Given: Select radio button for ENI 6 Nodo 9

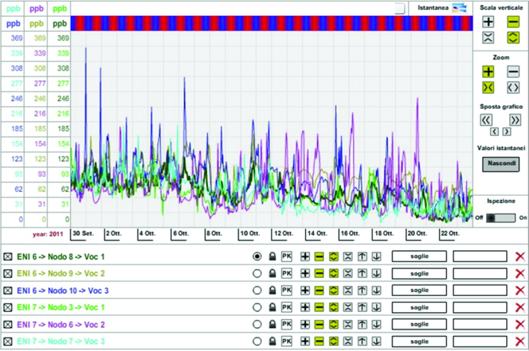Looking at the screenshot, I should [257, 274].
